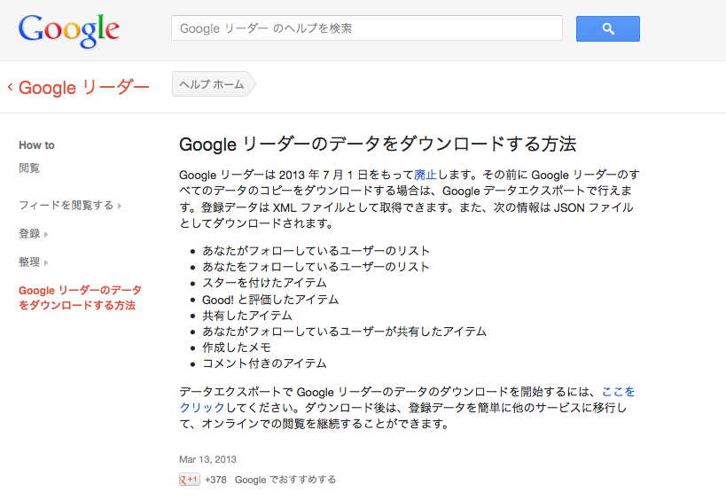Open the ヘルプ ホーム breadcrumb

(214, 84)
